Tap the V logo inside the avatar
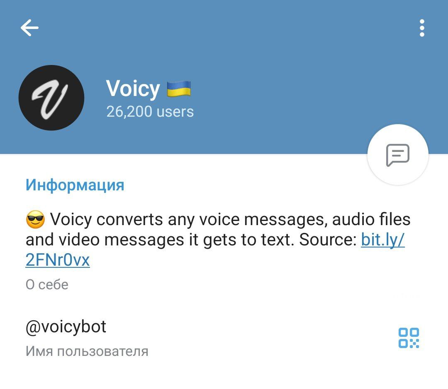Image resolution: width=448 pixels, height=389 pixels. click(50, 99)
